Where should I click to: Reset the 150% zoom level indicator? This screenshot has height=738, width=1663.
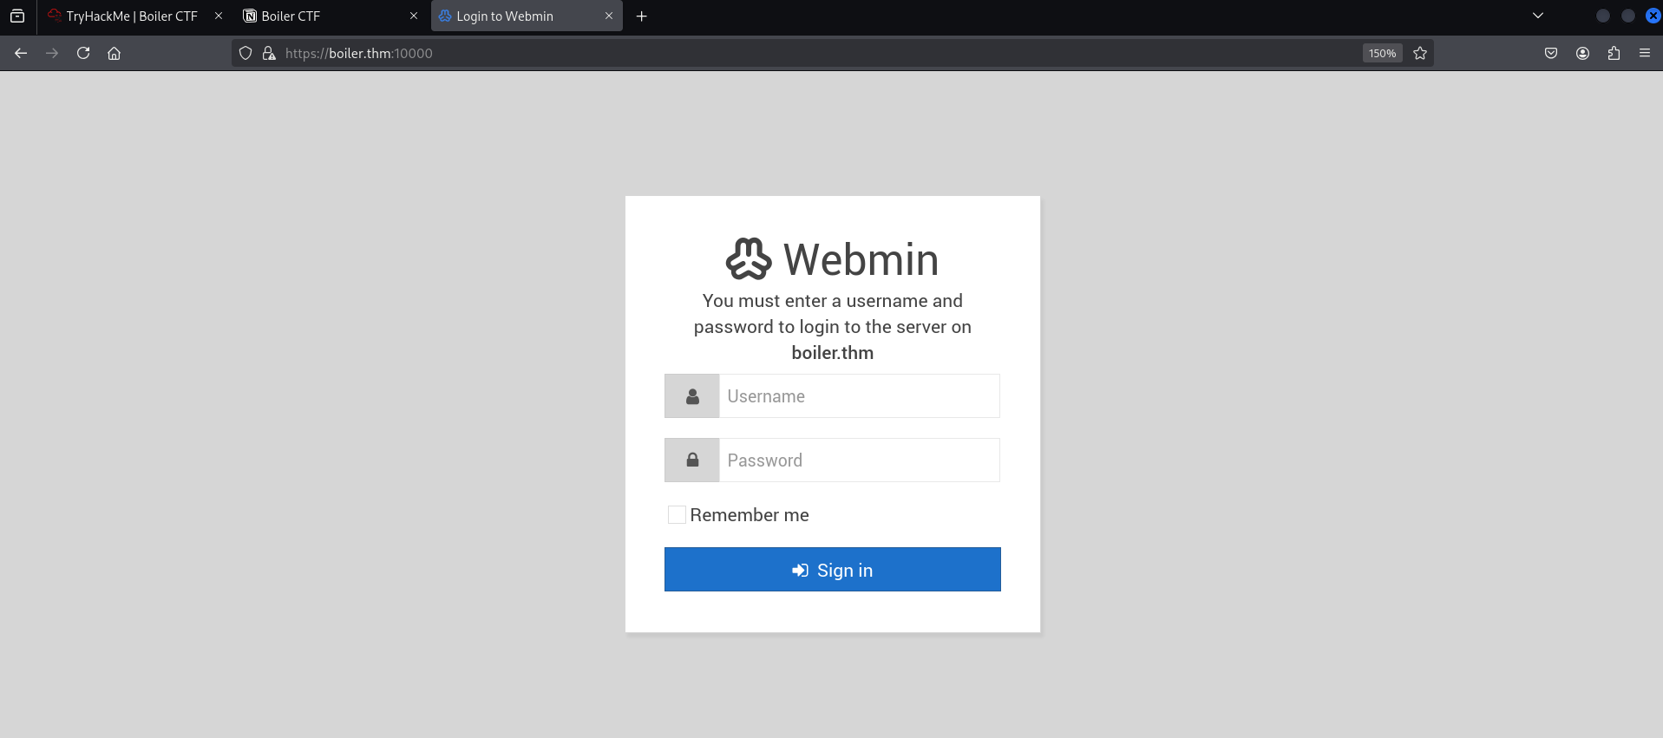[x=1381, y=53]
